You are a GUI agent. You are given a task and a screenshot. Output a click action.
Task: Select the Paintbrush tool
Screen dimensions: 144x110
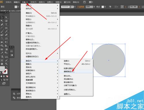coord(2,32)
